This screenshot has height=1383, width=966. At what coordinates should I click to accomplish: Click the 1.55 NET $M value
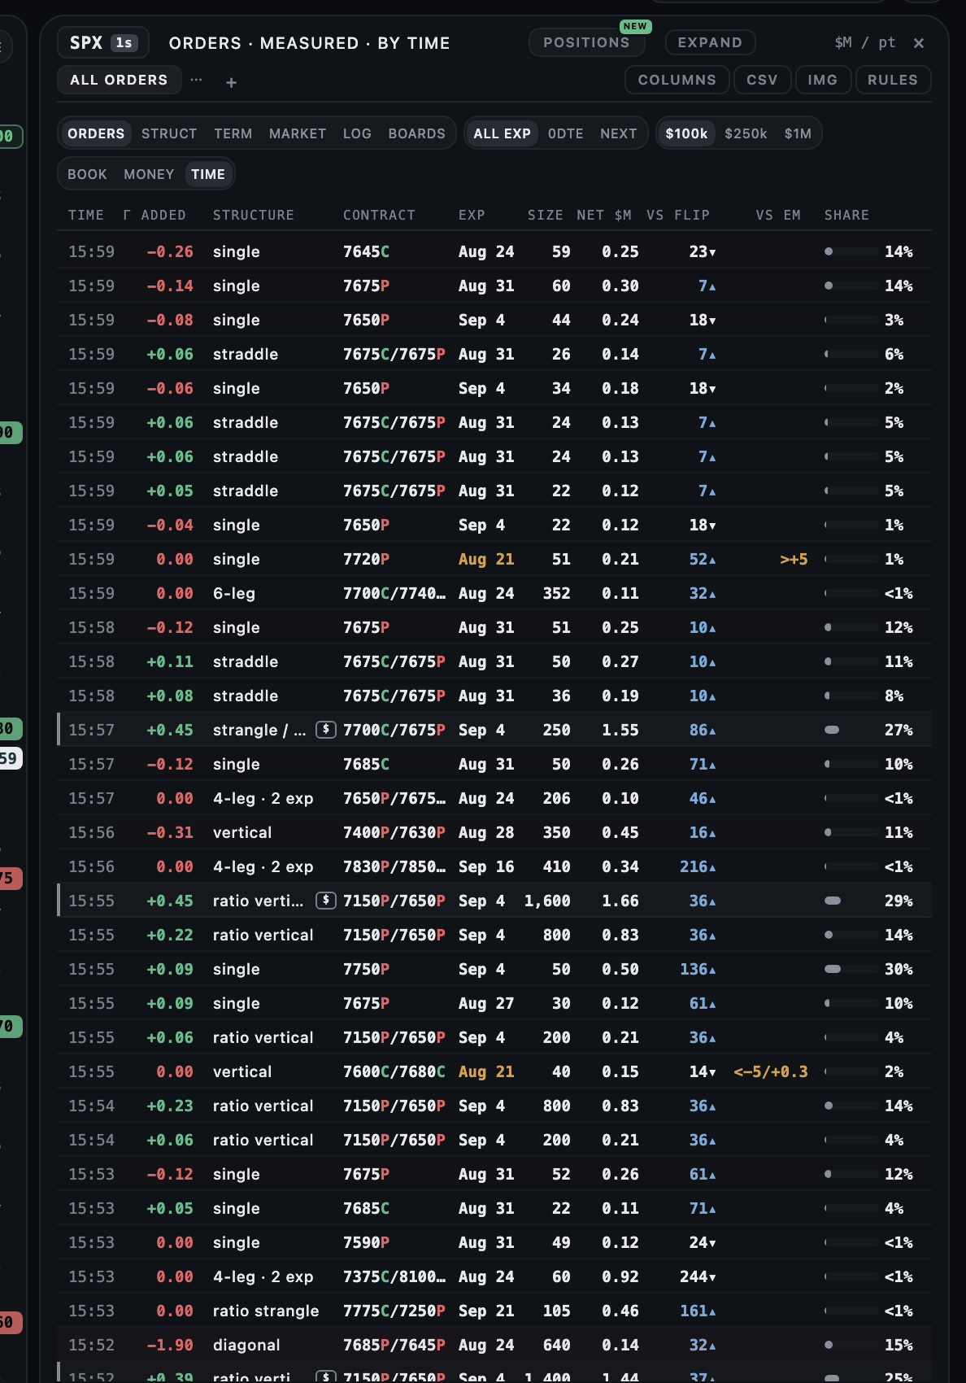click(x=620, y=730)
